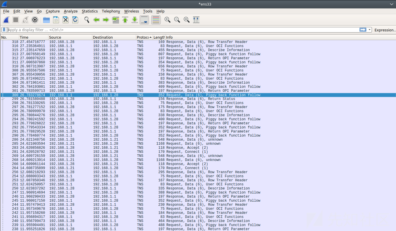This screenshot has height=231, width=396.
Task: Toggle packet list colorization
Action: [156, 20]
